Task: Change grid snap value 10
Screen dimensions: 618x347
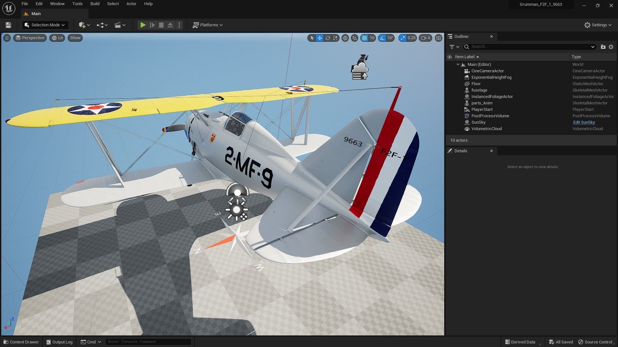Action: [372, 38]
